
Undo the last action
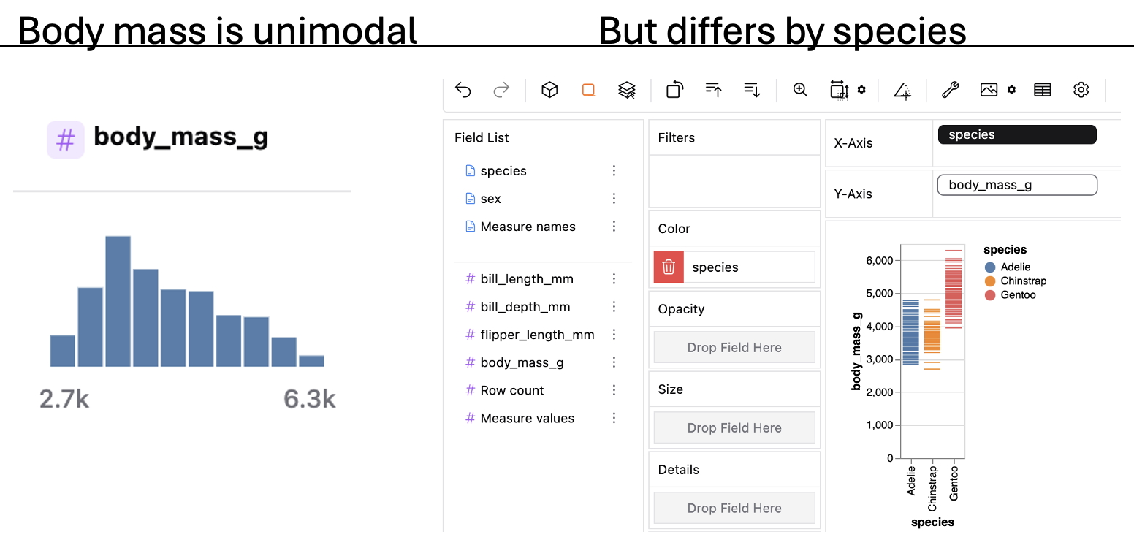[x=463, y=89]
